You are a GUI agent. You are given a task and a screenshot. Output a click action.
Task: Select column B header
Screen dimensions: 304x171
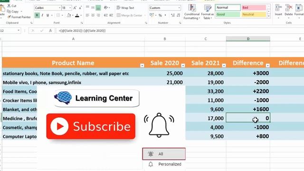[165, 39]
